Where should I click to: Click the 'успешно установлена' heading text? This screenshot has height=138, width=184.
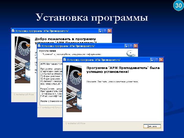point(108,72)
